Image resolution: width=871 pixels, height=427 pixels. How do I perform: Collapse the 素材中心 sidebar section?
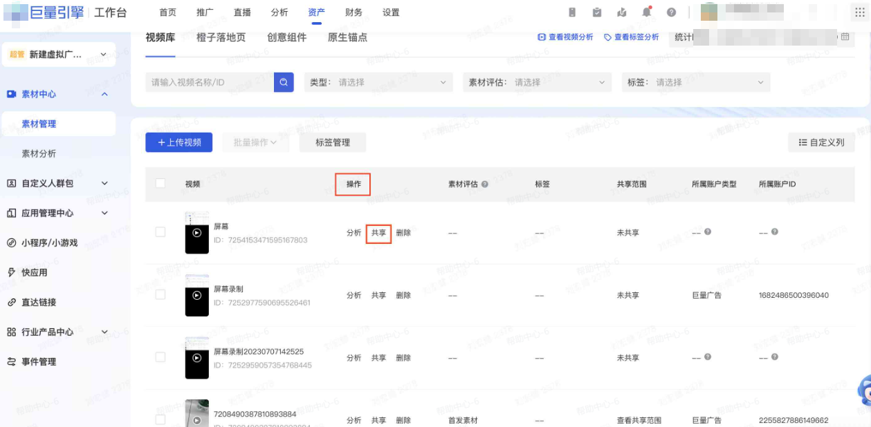(105, 94)
